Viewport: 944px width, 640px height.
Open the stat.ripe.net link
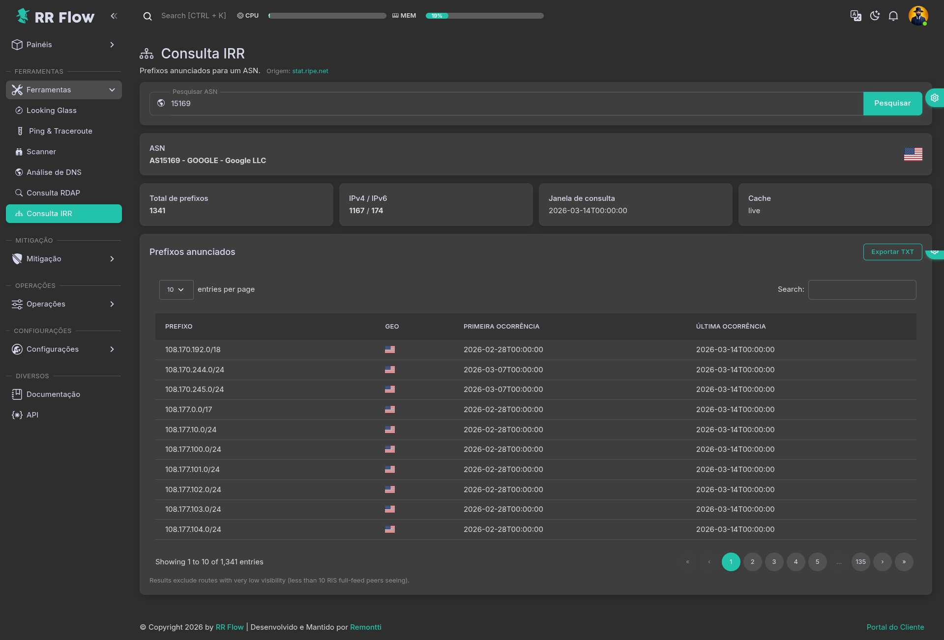point(310,71)
